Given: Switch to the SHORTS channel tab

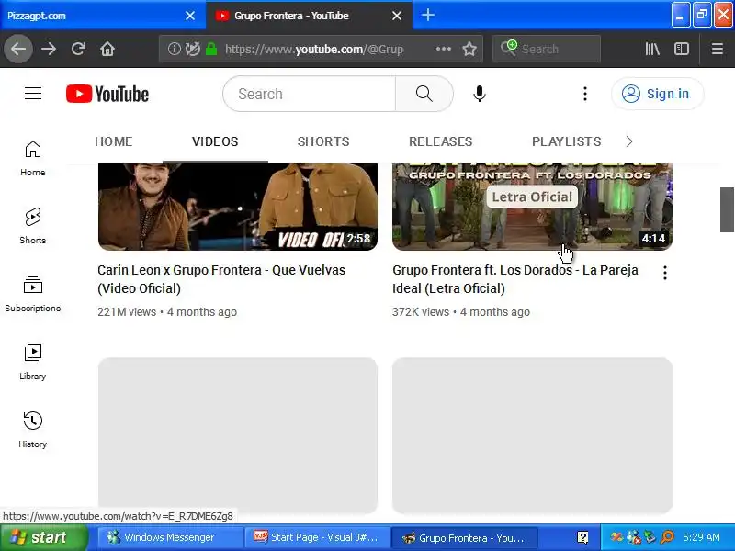Looking at the screenshot, I should pos(323,141).
